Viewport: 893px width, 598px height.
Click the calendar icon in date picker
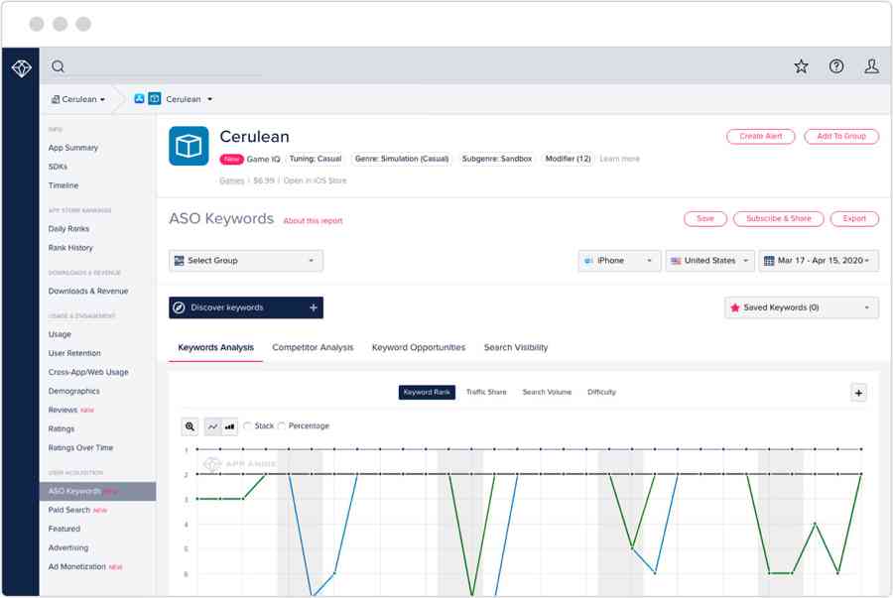coord(769,261)
